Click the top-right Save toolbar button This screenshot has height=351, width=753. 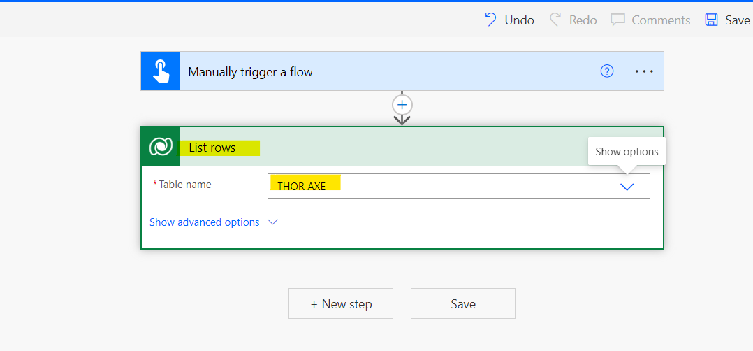727,20
